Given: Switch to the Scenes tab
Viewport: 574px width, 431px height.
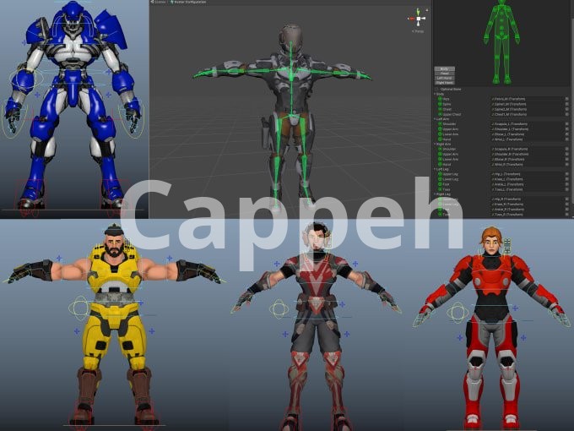Looking at the screenshot, I should pos(160,3).
